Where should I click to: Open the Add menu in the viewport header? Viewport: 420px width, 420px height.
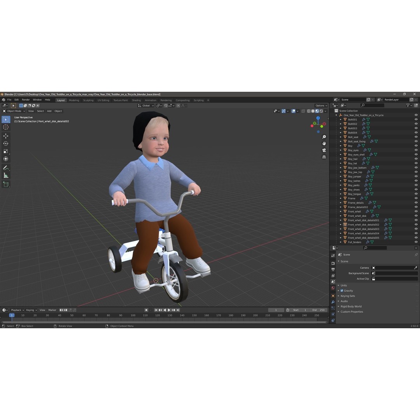(x=49, y=111)
